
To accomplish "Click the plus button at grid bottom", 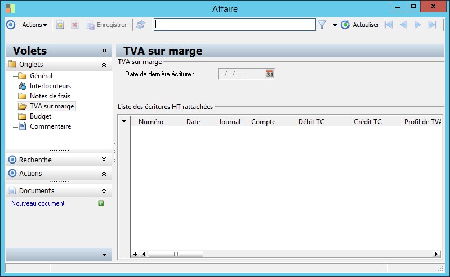I will (135, 254).
